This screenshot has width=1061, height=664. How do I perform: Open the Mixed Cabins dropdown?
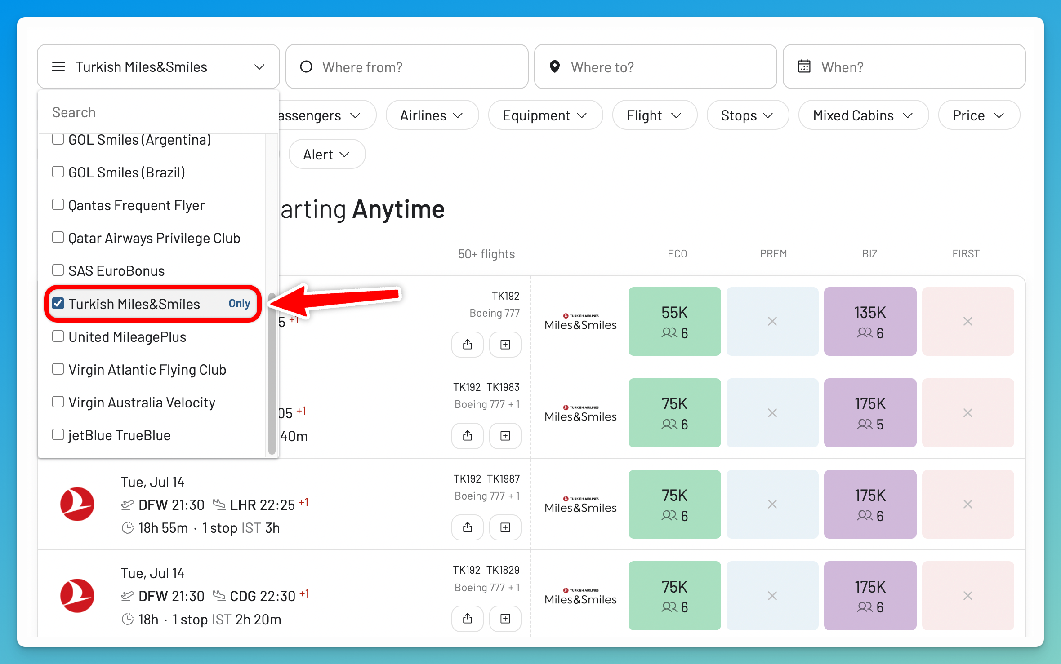[863, 115]
